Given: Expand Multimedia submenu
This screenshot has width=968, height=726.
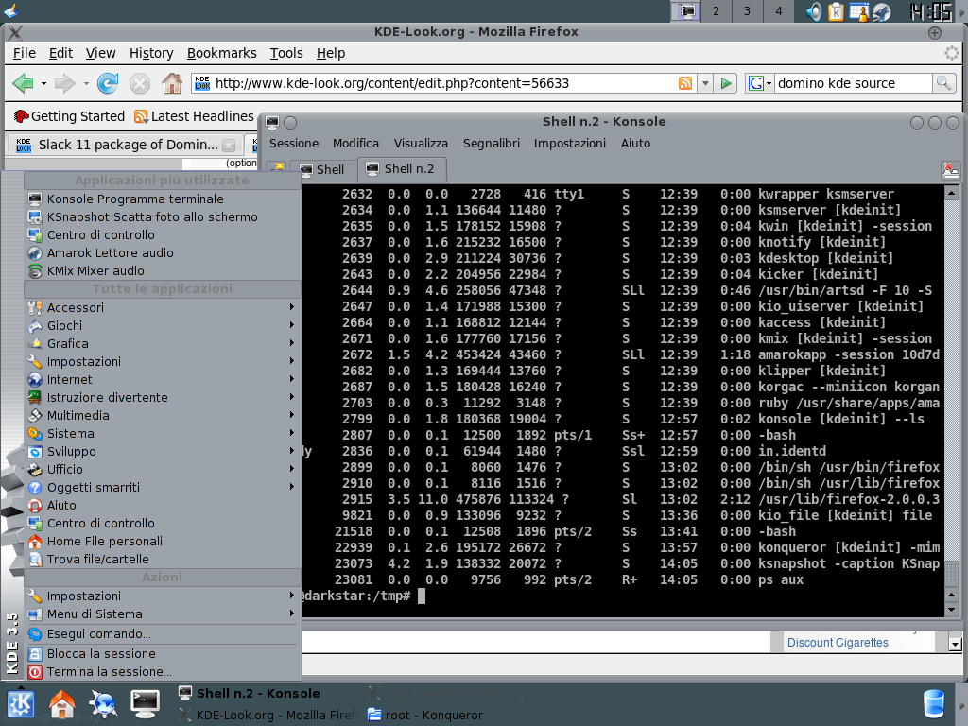Looking at the screenshot, I should [163, 415].
